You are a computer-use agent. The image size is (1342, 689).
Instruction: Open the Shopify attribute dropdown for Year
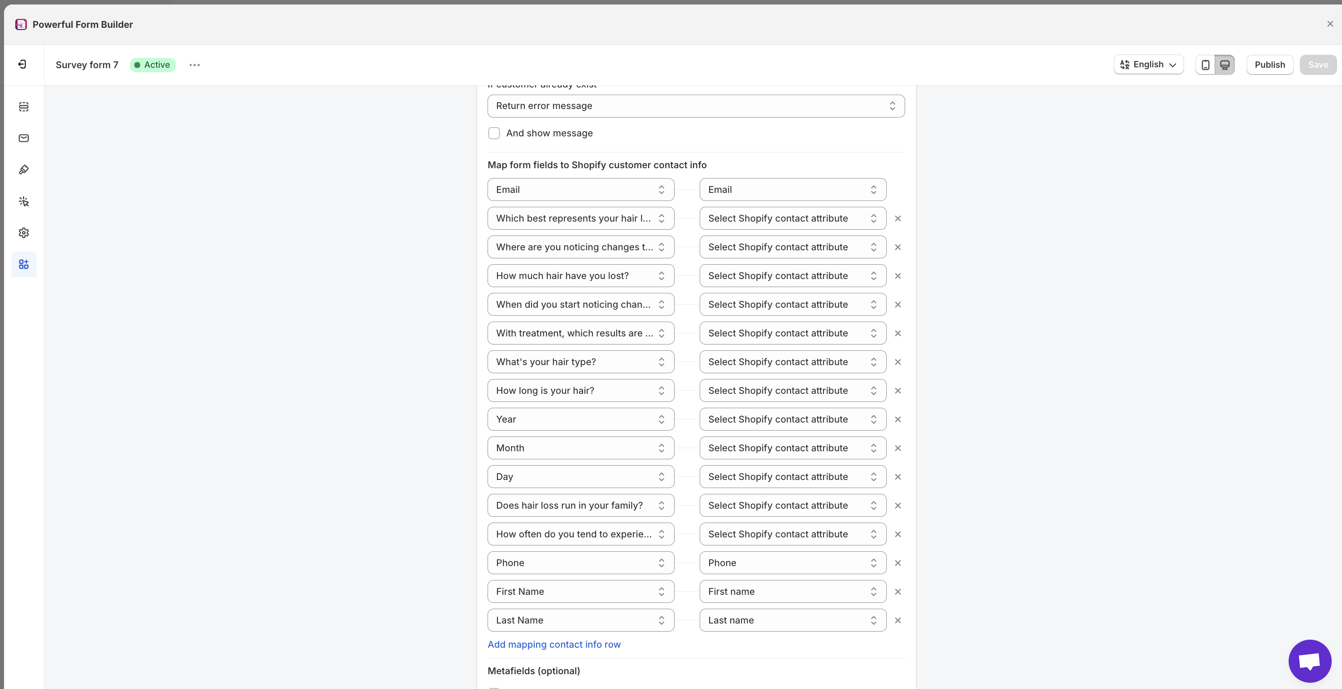pos(792,419)
